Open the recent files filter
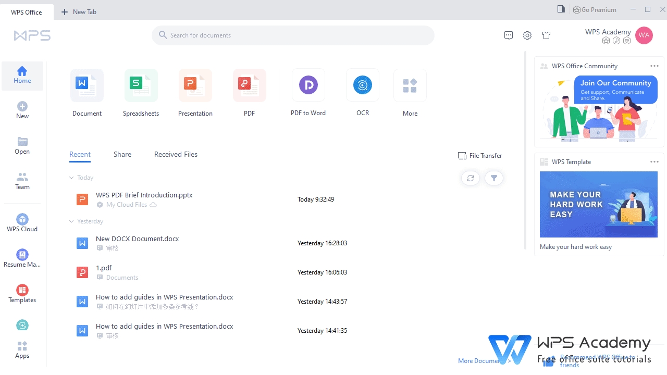 (494, 178)
